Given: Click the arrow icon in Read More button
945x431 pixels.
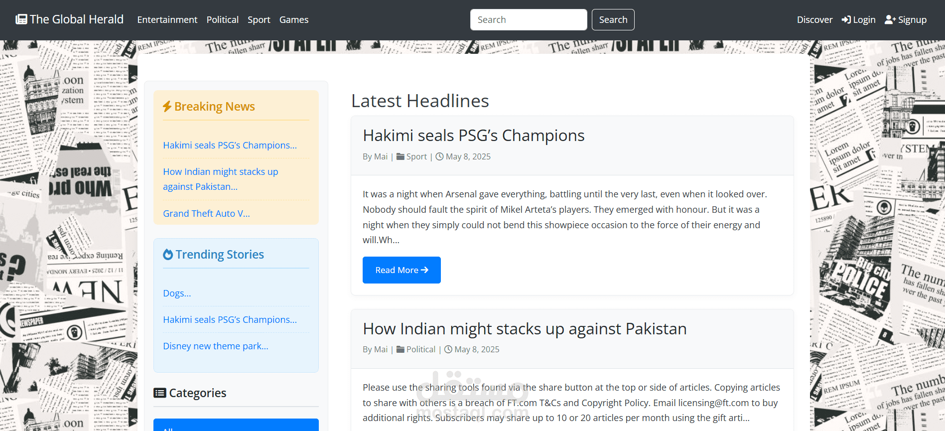Looking at the screenshot, I should (425, 270).
